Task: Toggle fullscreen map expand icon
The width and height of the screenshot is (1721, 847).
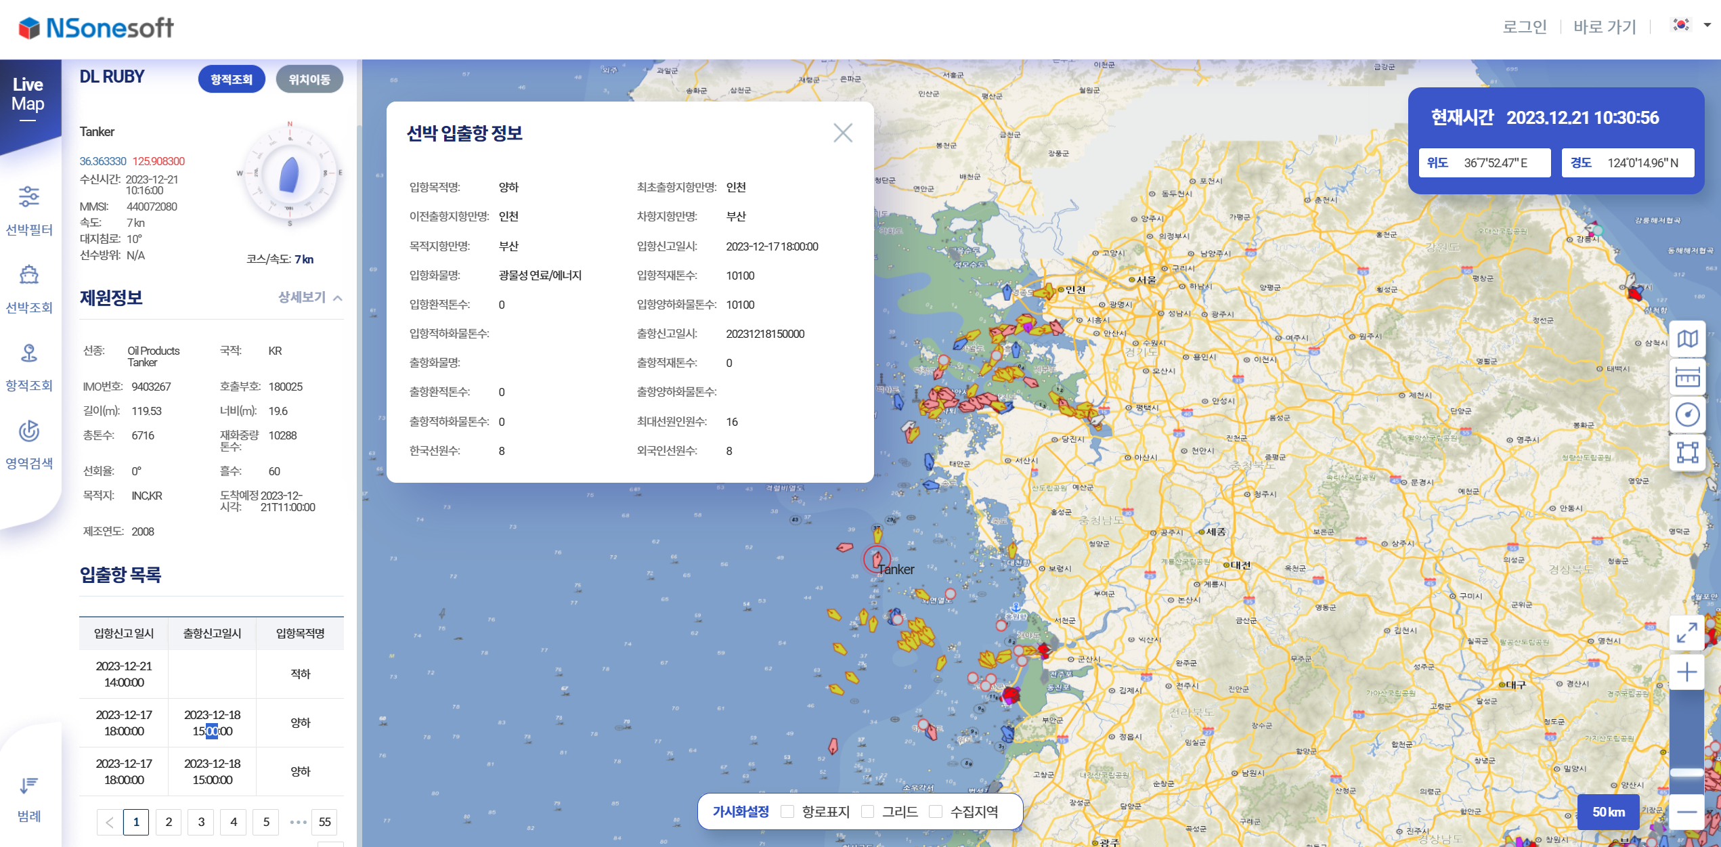Action: [x=1686, y=633]
